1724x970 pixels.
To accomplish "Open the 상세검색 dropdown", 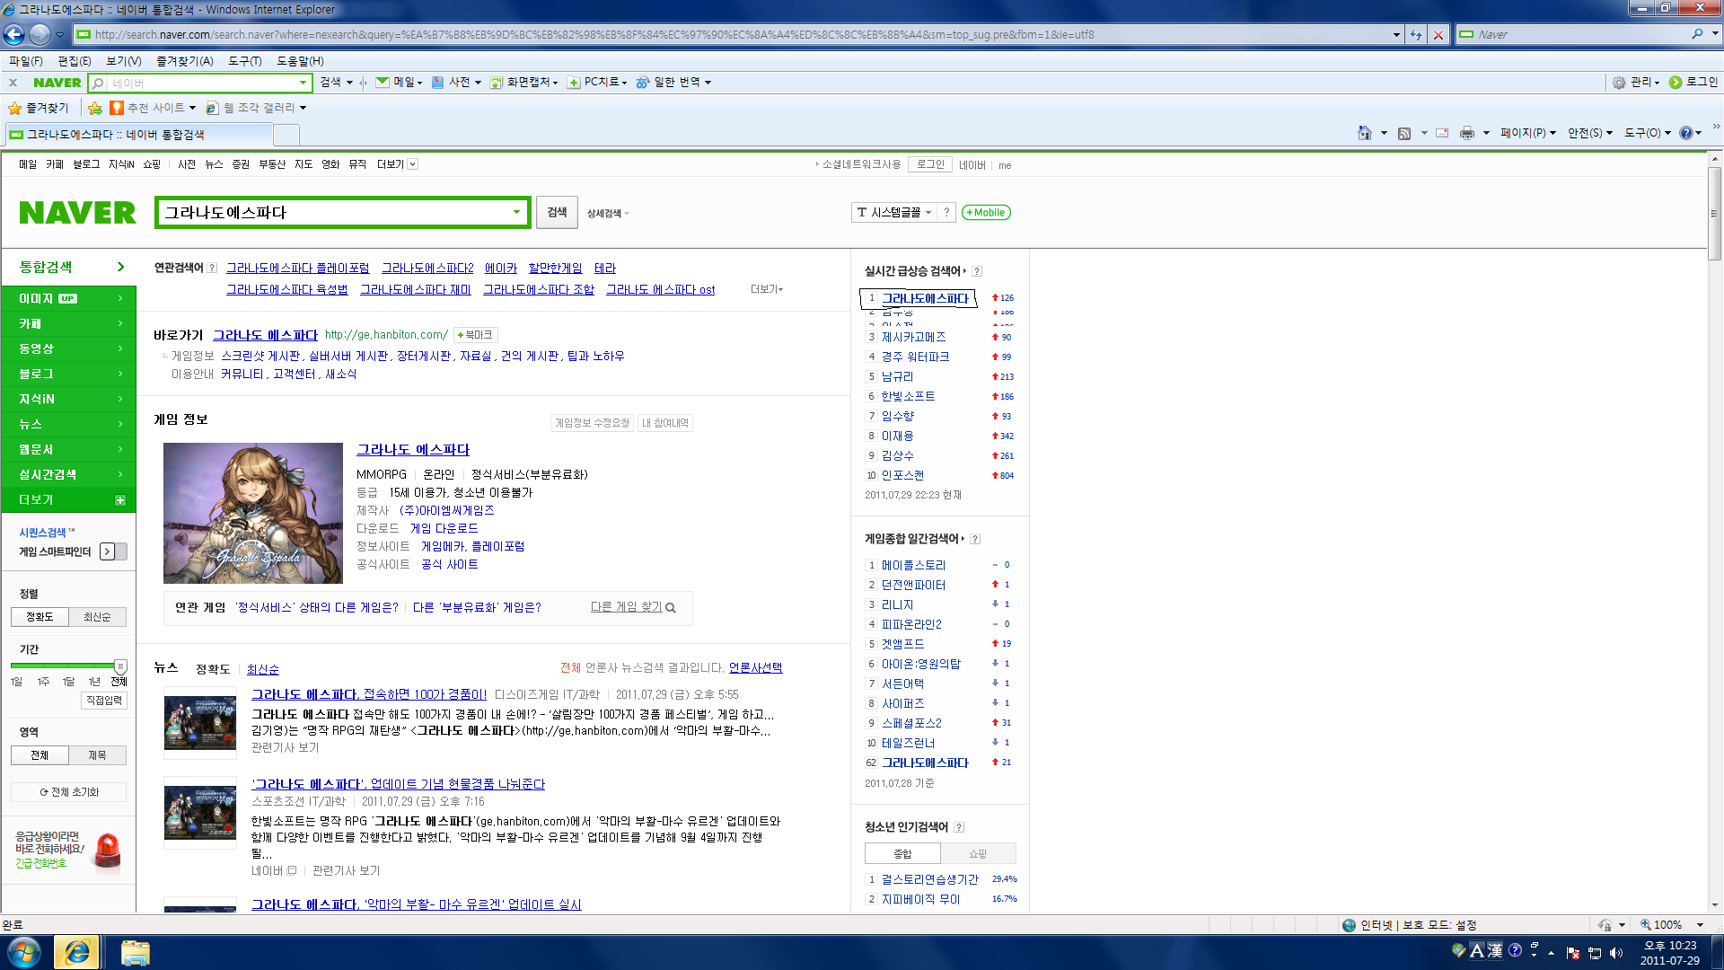I will click(608, 213).
